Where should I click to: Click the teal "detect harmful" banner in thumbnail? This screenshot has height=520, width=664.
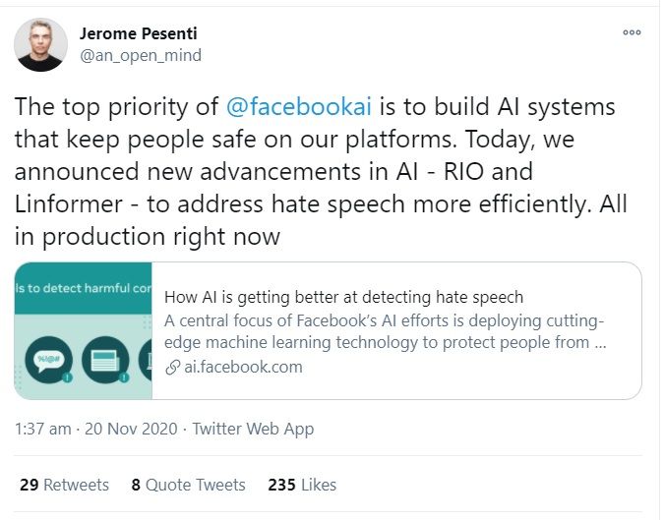[84, 290]
